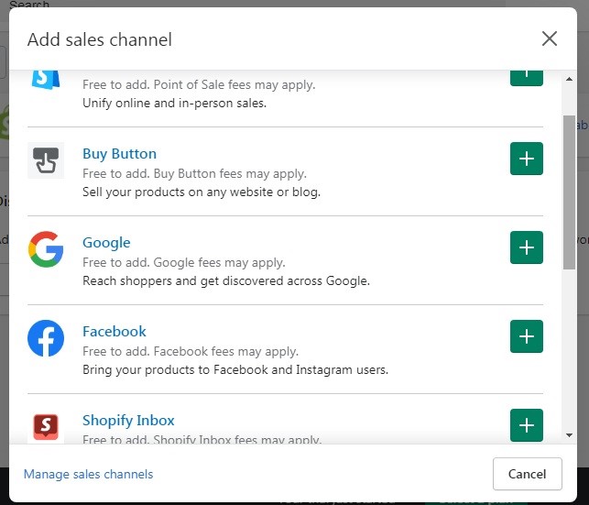Click 'Free to add. Facebook fees may apply.'
589x505 pixels.
click(191, 351)
